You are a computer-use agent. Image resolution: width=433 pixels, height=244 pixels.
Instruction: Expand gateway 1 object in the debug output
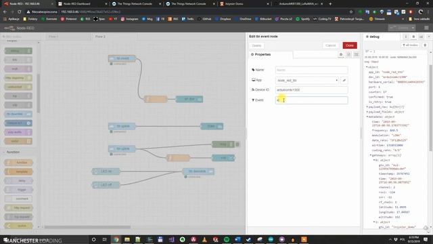click(x=374, y=222)
